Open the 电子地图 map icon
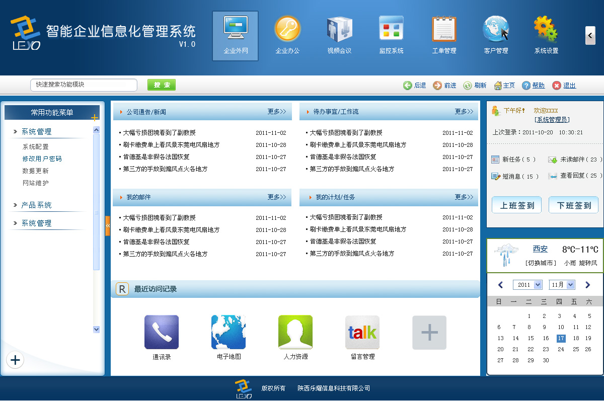604x401 pixels. tap(229, 332)
